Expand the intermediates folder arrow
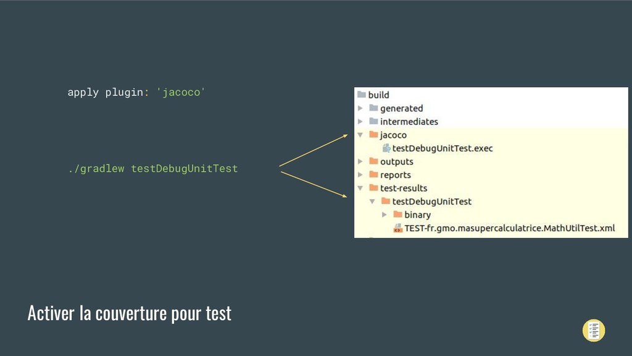This screenshot has width=632, height=356. click(x=360, y=121)
